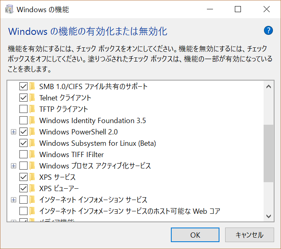Click folder icon beside インターネット インフォメーション サービス row

32,200
